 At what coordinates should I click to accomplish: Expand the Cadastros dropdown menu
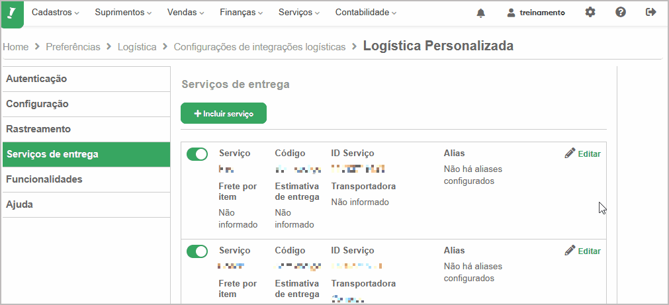point(56,13)
